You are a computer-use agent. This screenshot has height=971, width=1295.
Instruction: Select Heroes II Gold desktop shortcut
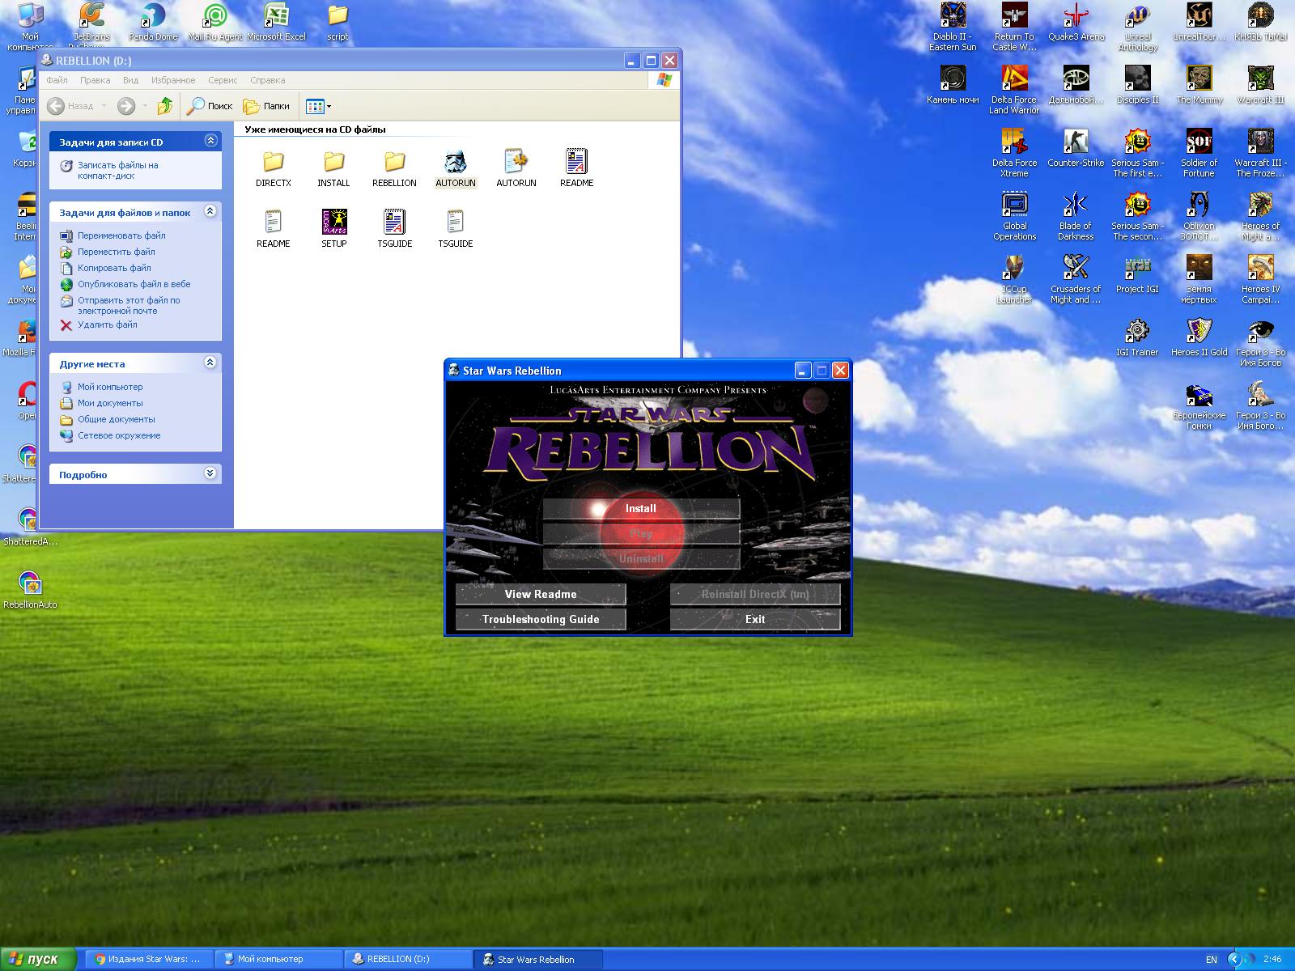1199,333
